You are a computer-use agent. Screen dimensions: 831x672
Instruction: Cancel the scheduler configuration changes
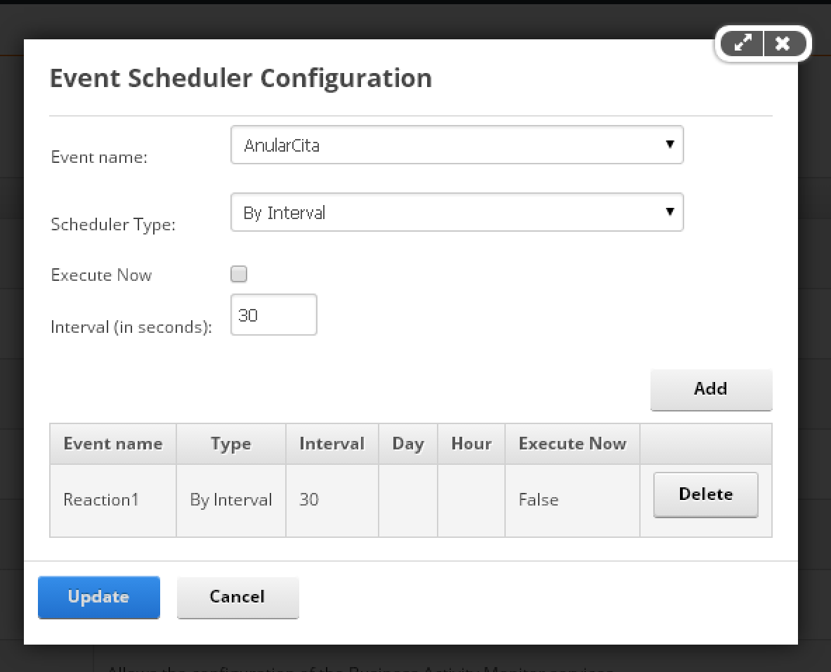pos(238,598)
